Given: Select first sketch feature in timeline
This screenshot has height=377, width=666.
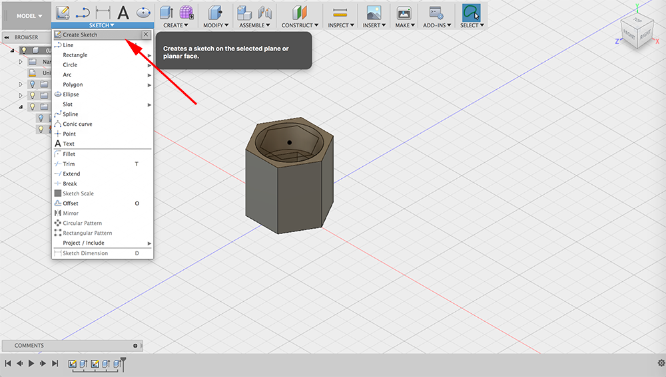Looking at the screenshot, I should click(x=73, y=364).
